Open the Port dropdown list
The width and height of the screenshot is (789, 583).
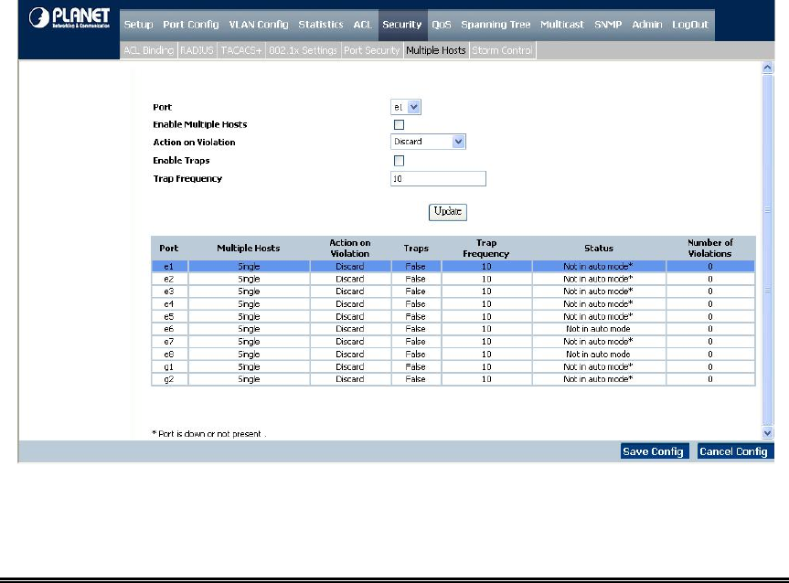pyautogui.click(x=407, y=107)
